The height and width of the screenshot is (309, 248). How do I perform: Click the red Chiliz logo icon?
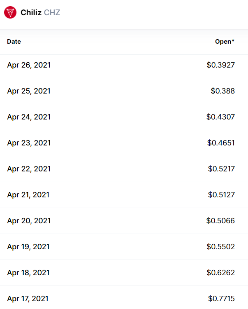[x=10, y=12]
